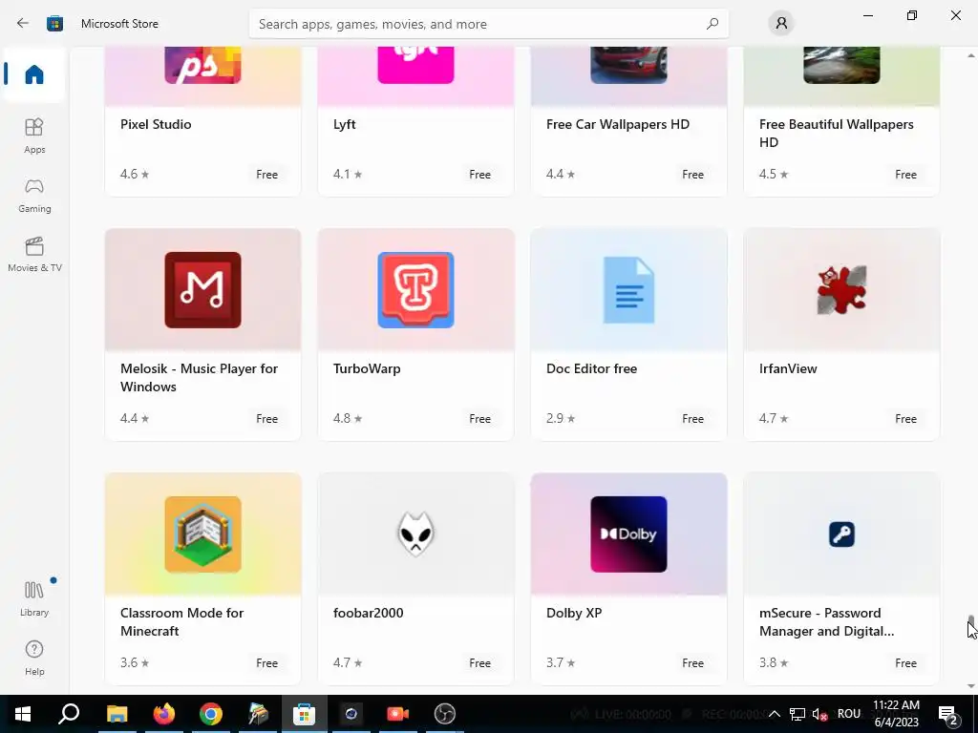
Task: Click the Lyft app icon
Action: pyautogui.click(x=415, y=65)
